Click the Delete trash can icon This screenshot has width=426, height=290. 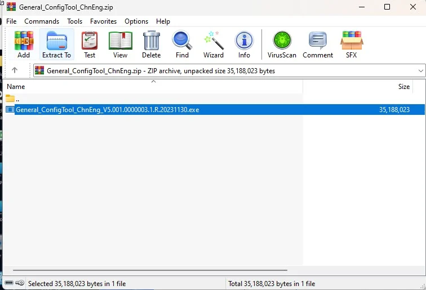pos(152,44)
